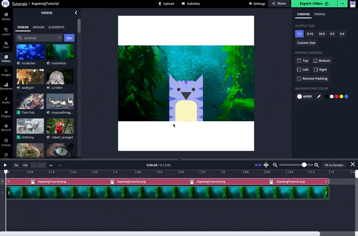This screenshot has width=358, height=236.
Task: Check the Bottom padding option
Action: click(x=315, y=61)
